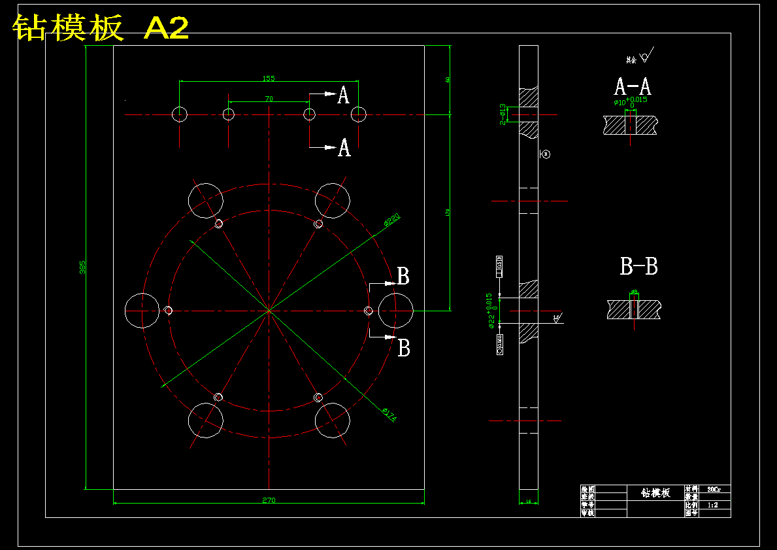Pick the circled datum B symbol

pos(546,154)
